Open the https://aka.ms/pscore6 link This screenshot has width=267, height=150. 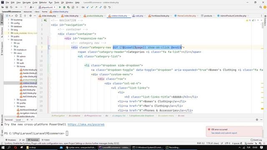[86, 125]
